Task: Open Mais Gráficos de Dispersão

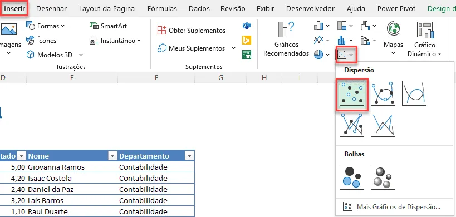Action: click(392, 207)
